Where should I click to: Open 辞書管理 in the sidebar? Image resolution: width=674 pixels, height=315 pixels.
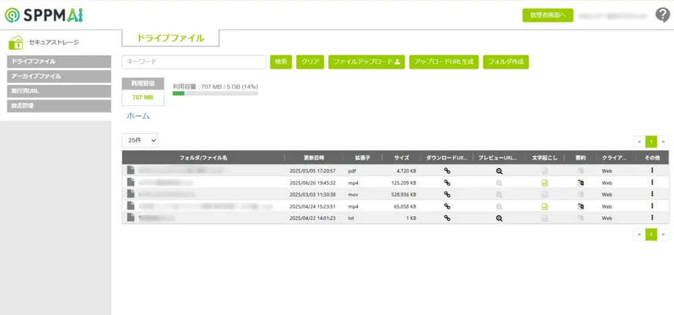(59, 106)
